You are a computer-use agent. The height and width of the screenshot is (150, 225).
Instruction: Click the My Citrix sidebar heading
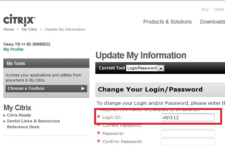coord(17,108)
